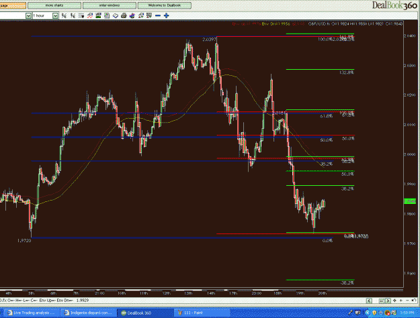Image resolution: width=420 pixels, height=318 pixels.
Task: Click the yellow security shield tray icon
Action: (374, 313)
